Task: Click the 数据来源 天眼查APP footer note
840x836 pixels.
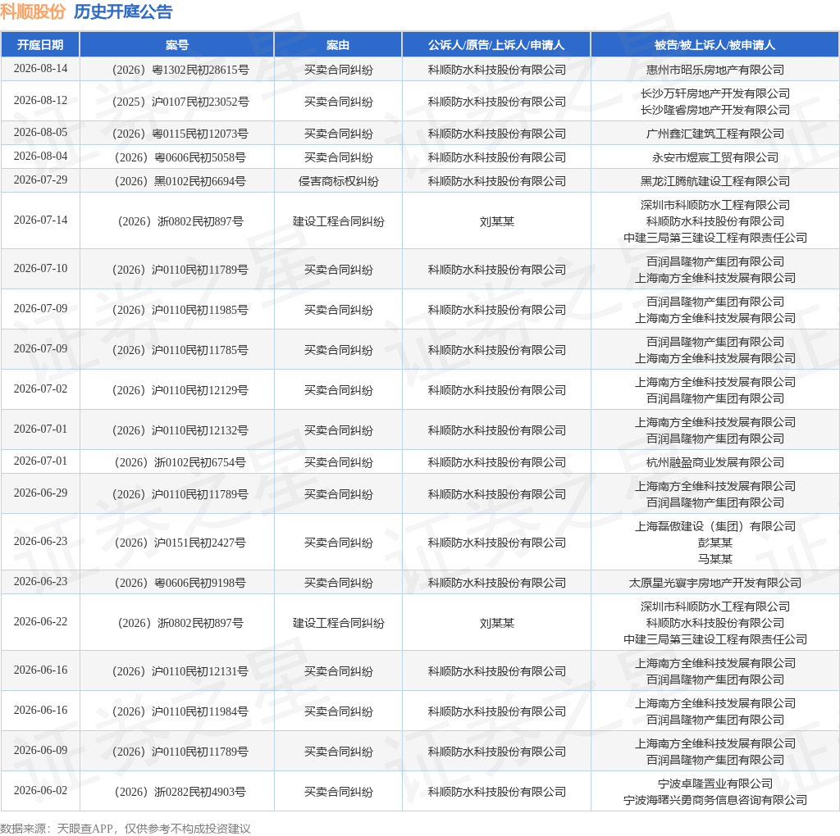Action: coord(126,829)
